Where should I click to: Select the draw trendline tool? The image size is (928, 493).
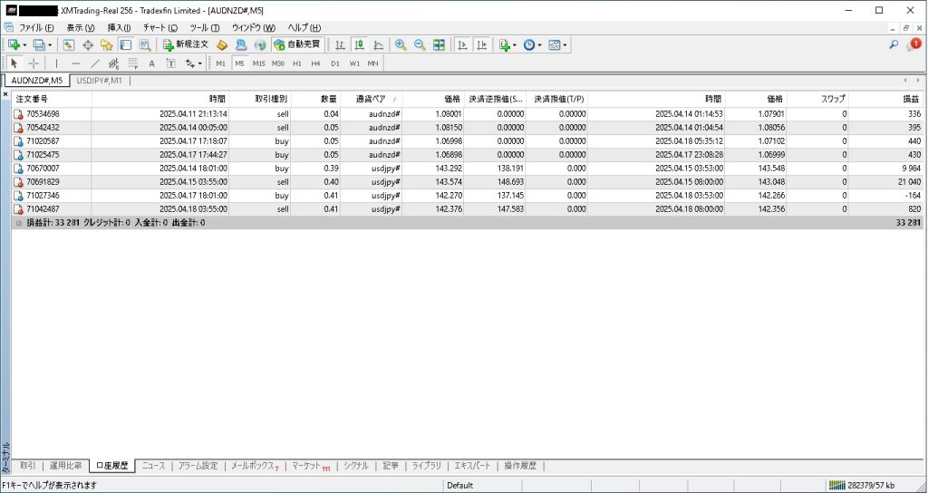click(95, 63)
